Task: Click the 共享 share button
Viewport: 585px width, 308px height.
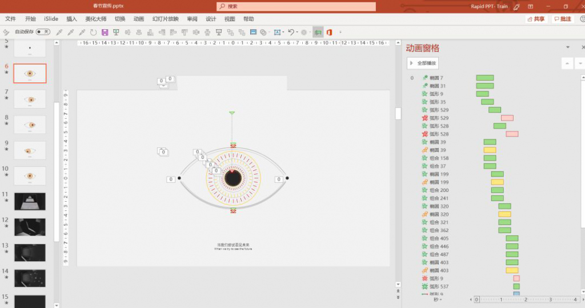Action: (536, 19)
